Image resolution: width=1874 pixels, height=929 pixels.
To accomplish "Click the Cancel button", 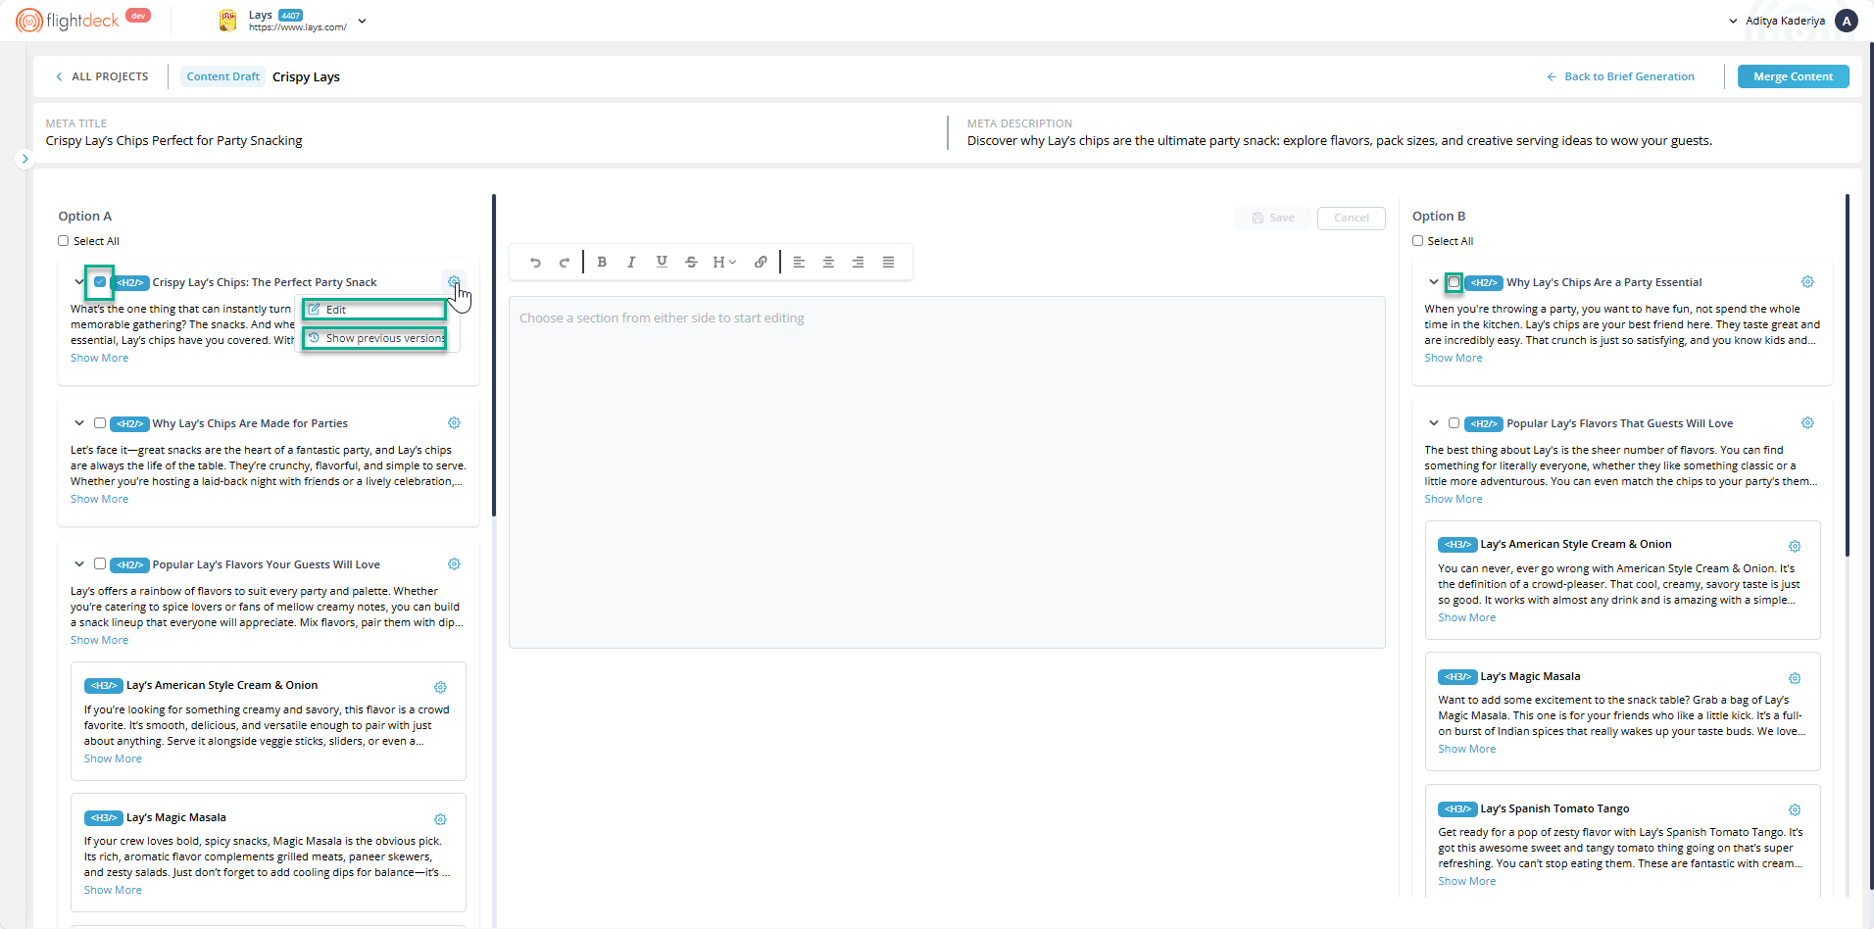I will [1351, 218].
